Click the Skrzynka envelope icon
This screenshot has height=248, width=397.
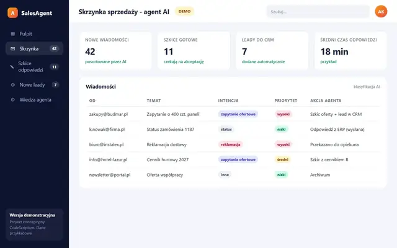point(12,48)
